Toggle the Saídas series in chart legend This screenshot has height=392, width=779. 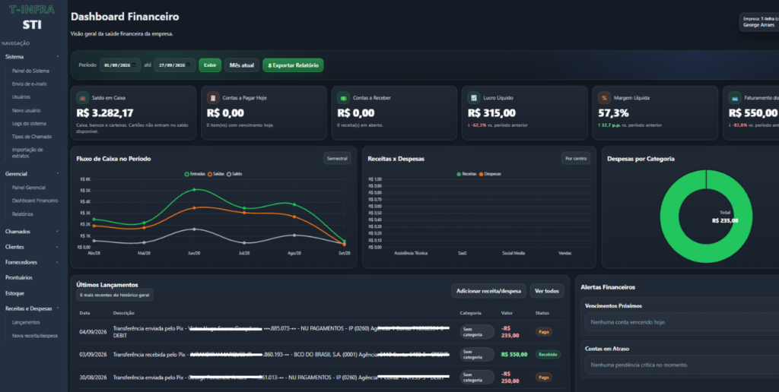click(216, 174)
